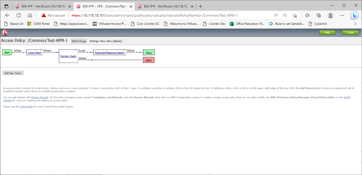This screenshot has height=175, width=362.
Task: Switch to the first BIG-IP ltm.f5.com tab
Action: pyautogui.click(x=42, y=6)
